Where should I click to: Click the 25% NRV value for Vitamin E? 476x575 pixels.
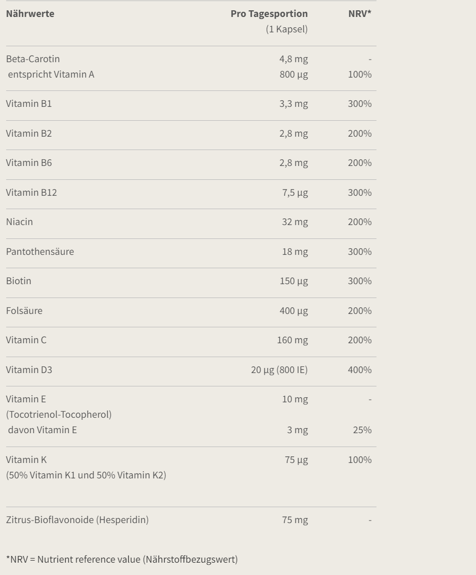pos(362,430)
